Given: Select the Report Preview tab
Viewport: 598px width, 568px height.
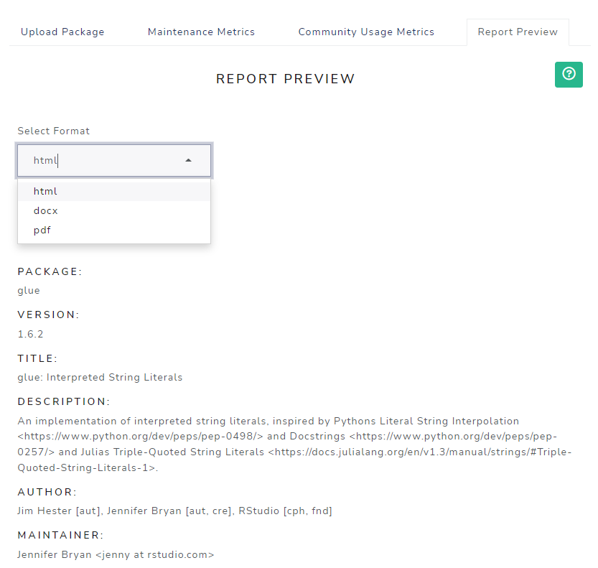Looking at the screenshot, I should [x=518, y=32].
